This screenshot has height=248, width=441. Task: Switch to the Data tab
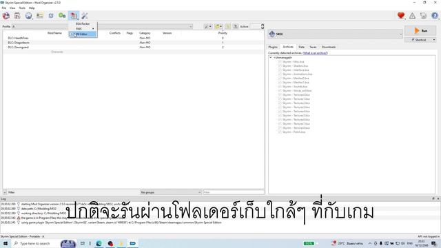click(x=302, y=47)
